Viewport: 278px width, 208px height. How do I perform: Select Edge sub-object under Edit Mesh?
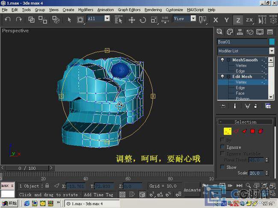(x=240, y=88)
